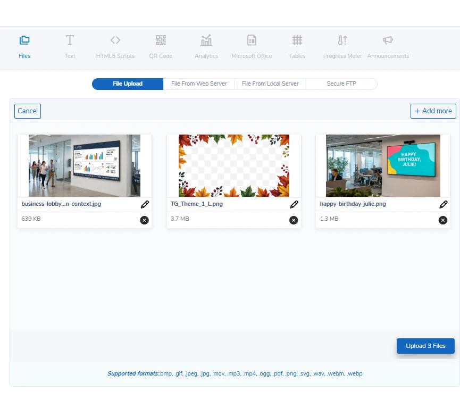Screen dimensions: 460x400
Task: Edit the business-lobby file name with pencil
Action: point(145,204)
